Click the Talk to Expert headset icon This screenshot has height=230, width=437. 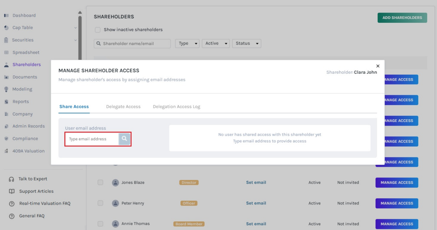tap(12, 179)
